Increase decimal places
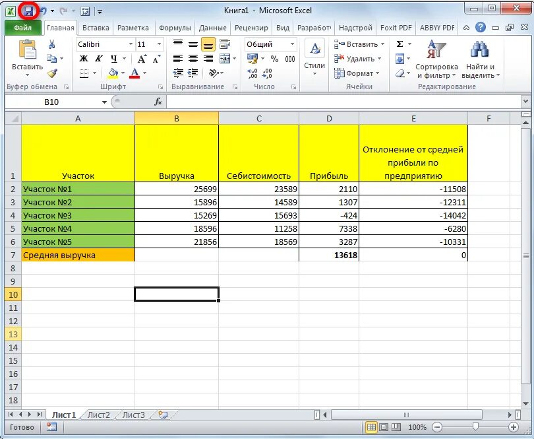534x439 pixels. click(x=252, y=73)
